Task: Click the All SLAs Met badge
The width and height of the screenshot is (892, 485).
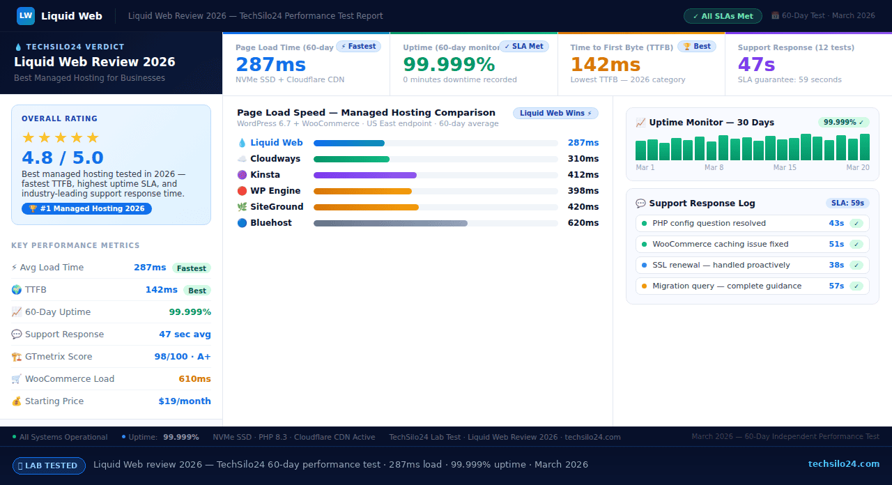Action: pyautogui.click(x=723, y=16)
